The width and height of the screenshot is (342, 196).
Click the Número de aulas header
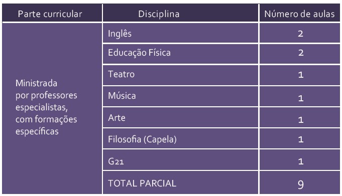[300, 13]
